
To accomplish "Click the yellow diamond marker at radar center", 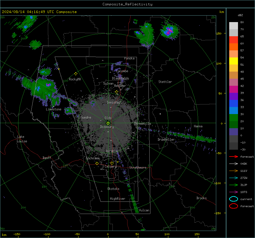I will tap(108, 123).
